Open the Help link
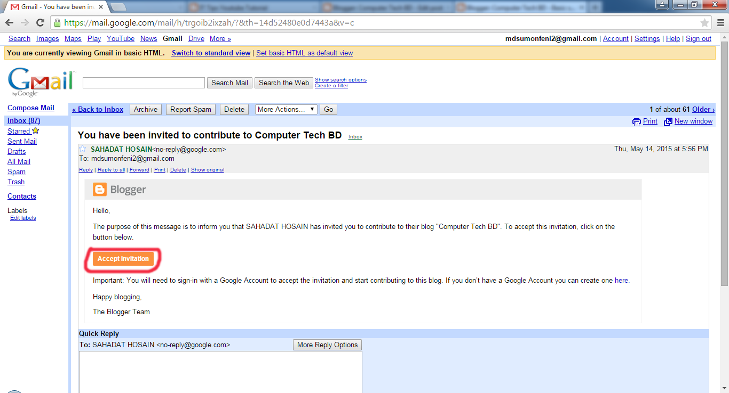 (x=673, y=38)
